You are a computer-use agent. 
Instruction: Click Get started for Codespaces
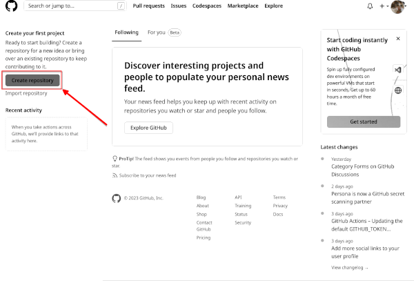[x=363, y=122]
